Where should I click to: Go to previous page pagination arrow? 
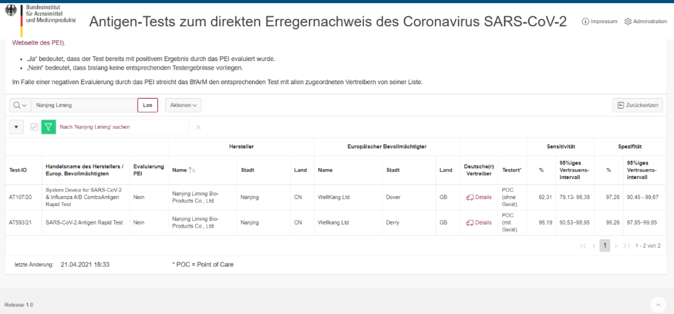click(x=593, y=245)
